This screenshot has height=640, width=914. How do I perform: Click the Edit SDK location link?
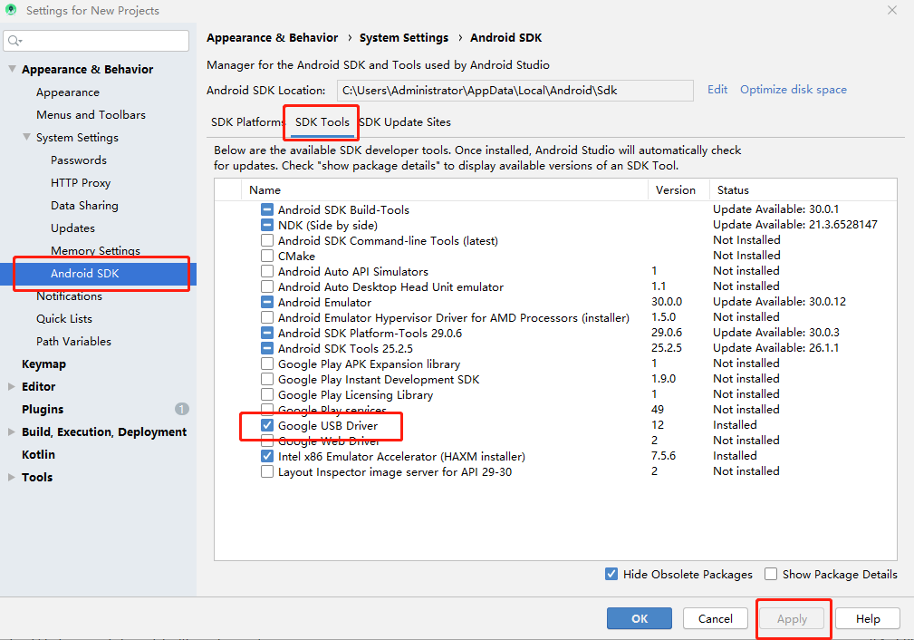717,89
